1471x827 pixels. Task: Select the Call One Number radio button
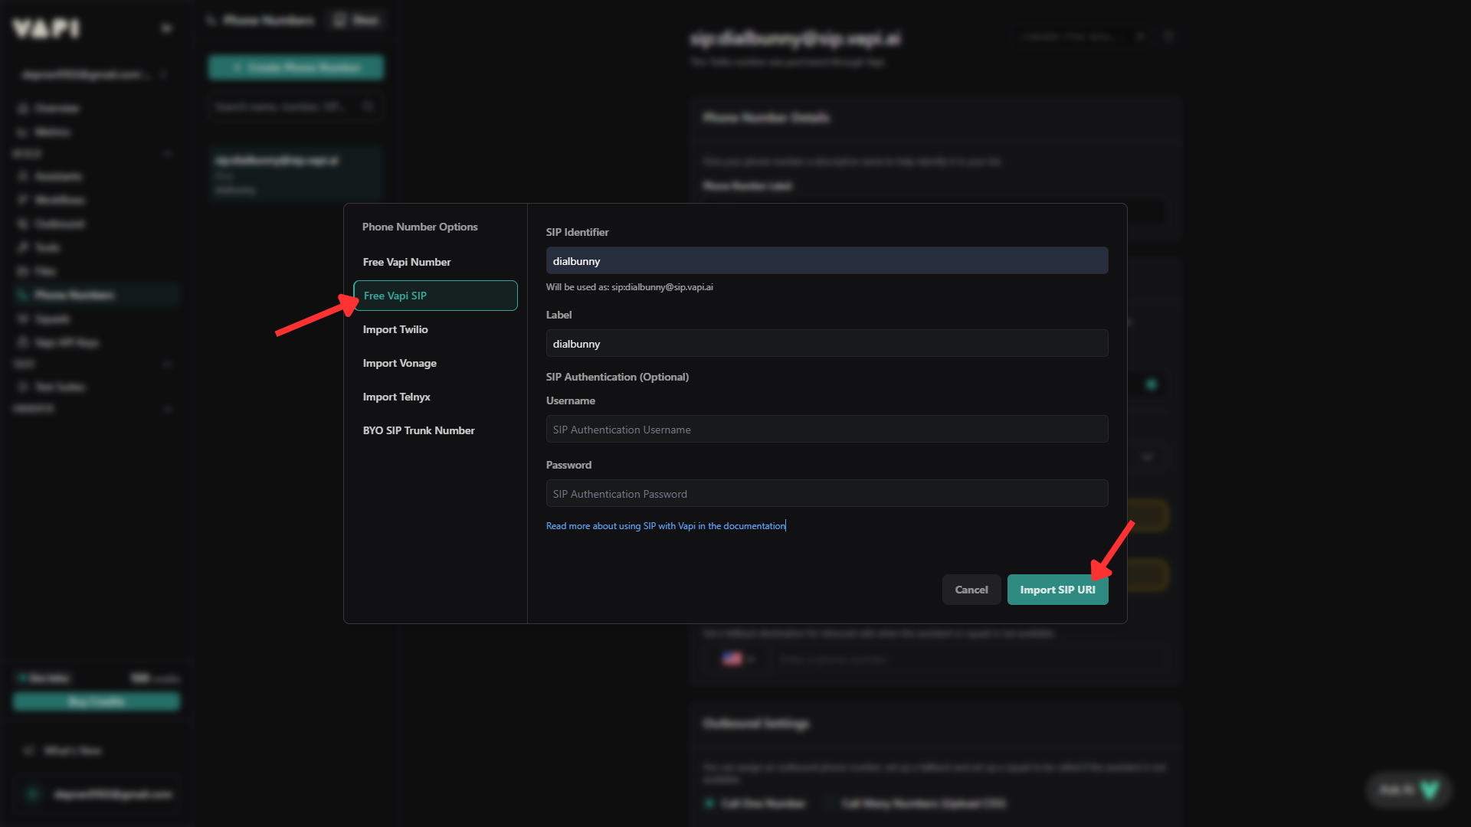[x=709, y=804]
